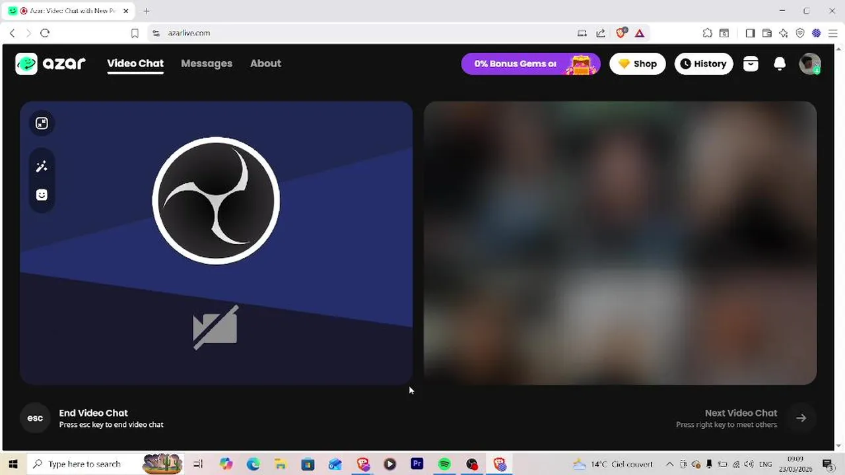Open browser extensions puzzle icon
The width and height of the screenshot is (845, 475).
[x=707, y=33]
